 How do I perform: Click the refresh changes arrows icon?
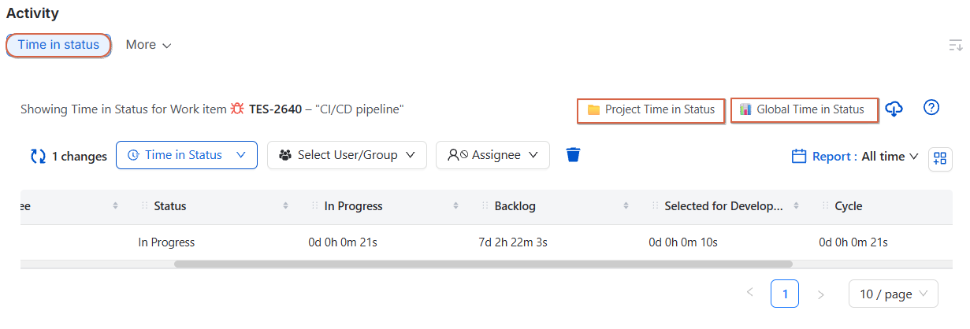click(38, 156)
